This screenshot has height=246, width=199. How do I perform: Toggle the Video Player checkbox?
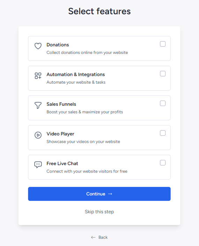(x=163, y=133)
